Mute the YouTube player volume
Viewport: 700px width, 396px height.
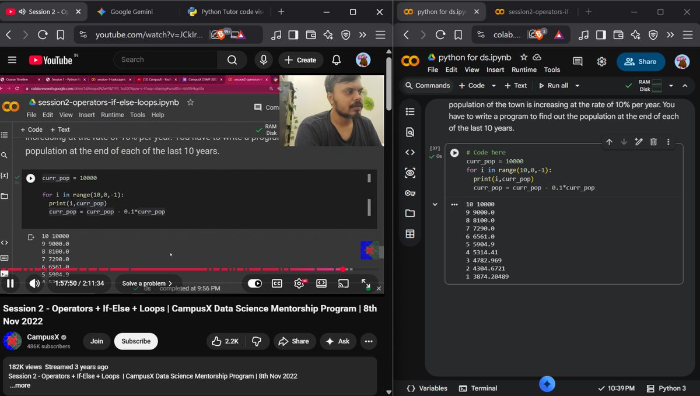point(34,283)
